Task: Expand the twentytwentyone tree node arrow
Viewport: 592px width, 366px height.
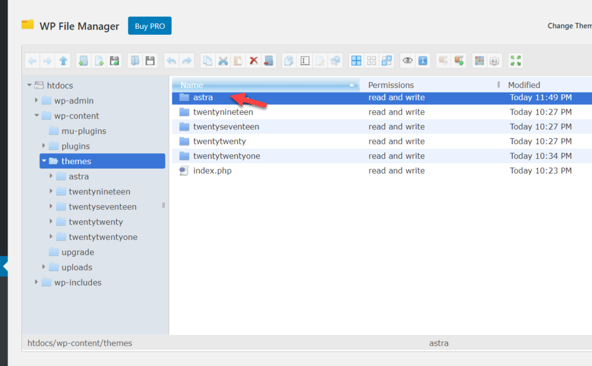Action: pos(51,236)
